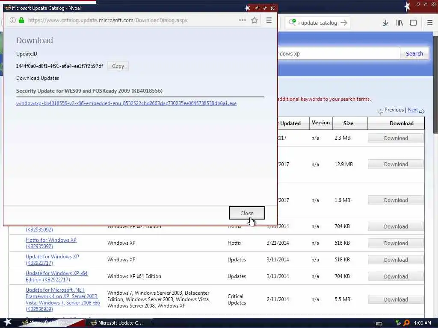438x328 pixels.
Task: Open Hotfix for Windows XP (KB2935092) link
Action: [x=51, y=243]
